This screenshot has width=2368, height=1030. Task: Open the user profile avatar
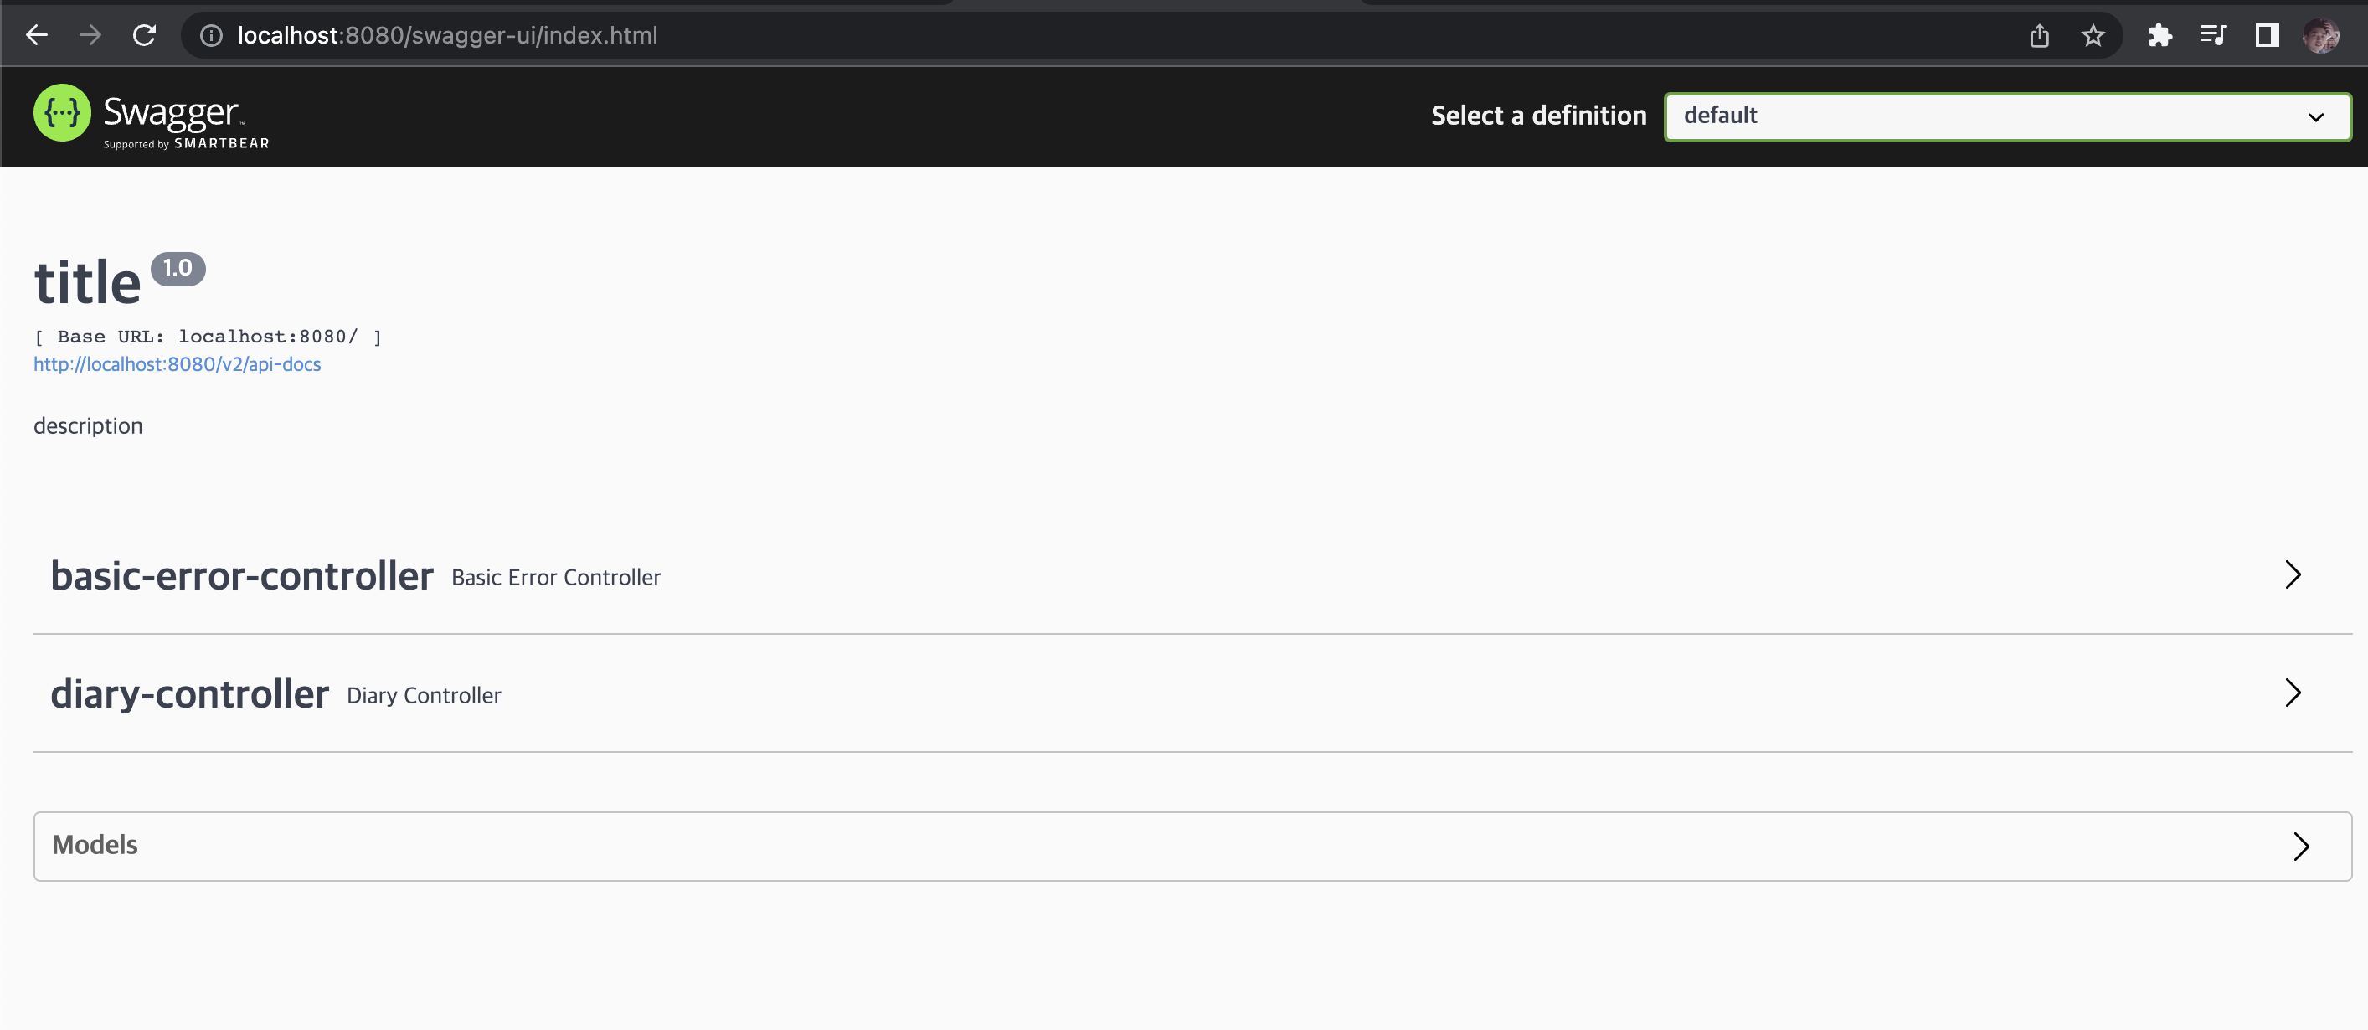(2321, 35)
